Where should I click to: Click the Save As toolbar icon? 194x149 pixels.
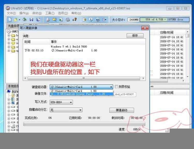coord(38,20)
